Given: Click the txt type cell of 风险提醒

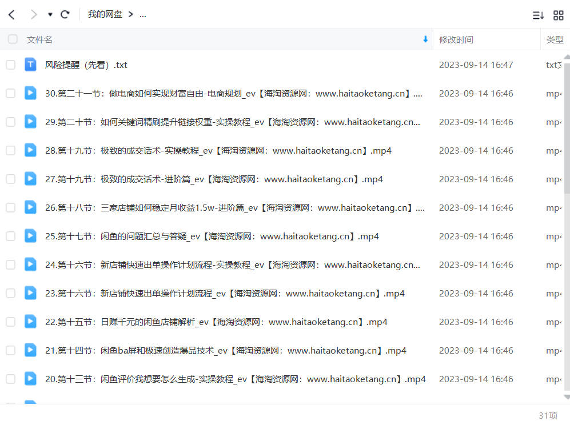Looking at the screenshot, I should click(553, 65).
